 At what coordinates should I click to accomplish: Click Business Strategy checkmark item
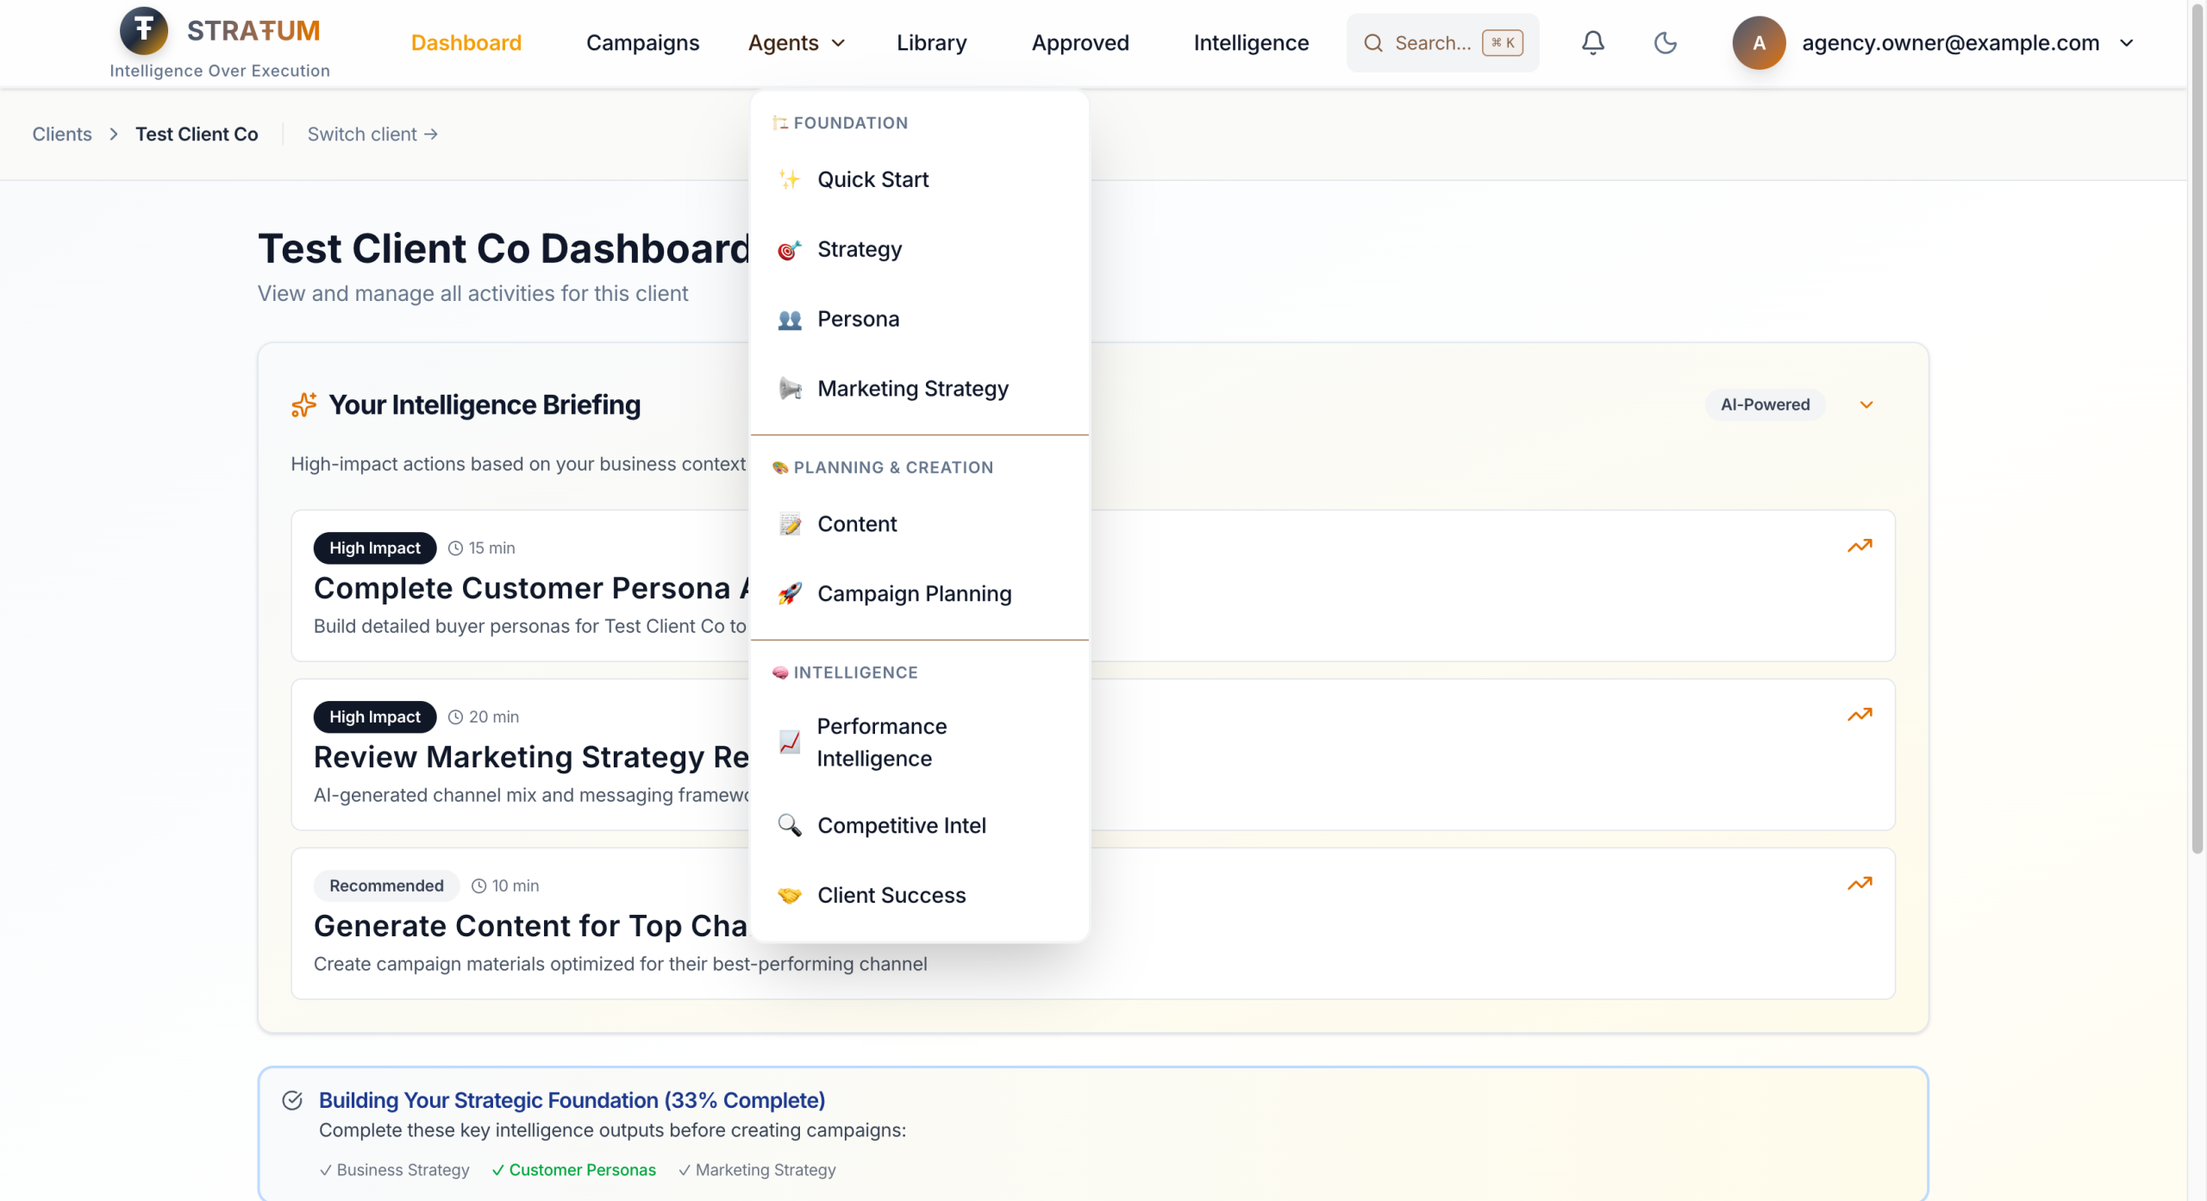coord(395,1170)
